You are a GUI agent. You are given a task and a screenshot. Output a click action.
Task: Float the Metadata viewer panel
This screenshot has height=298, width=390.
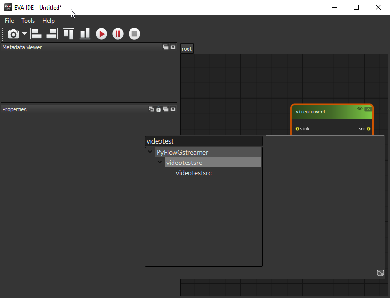click(166, 47)
